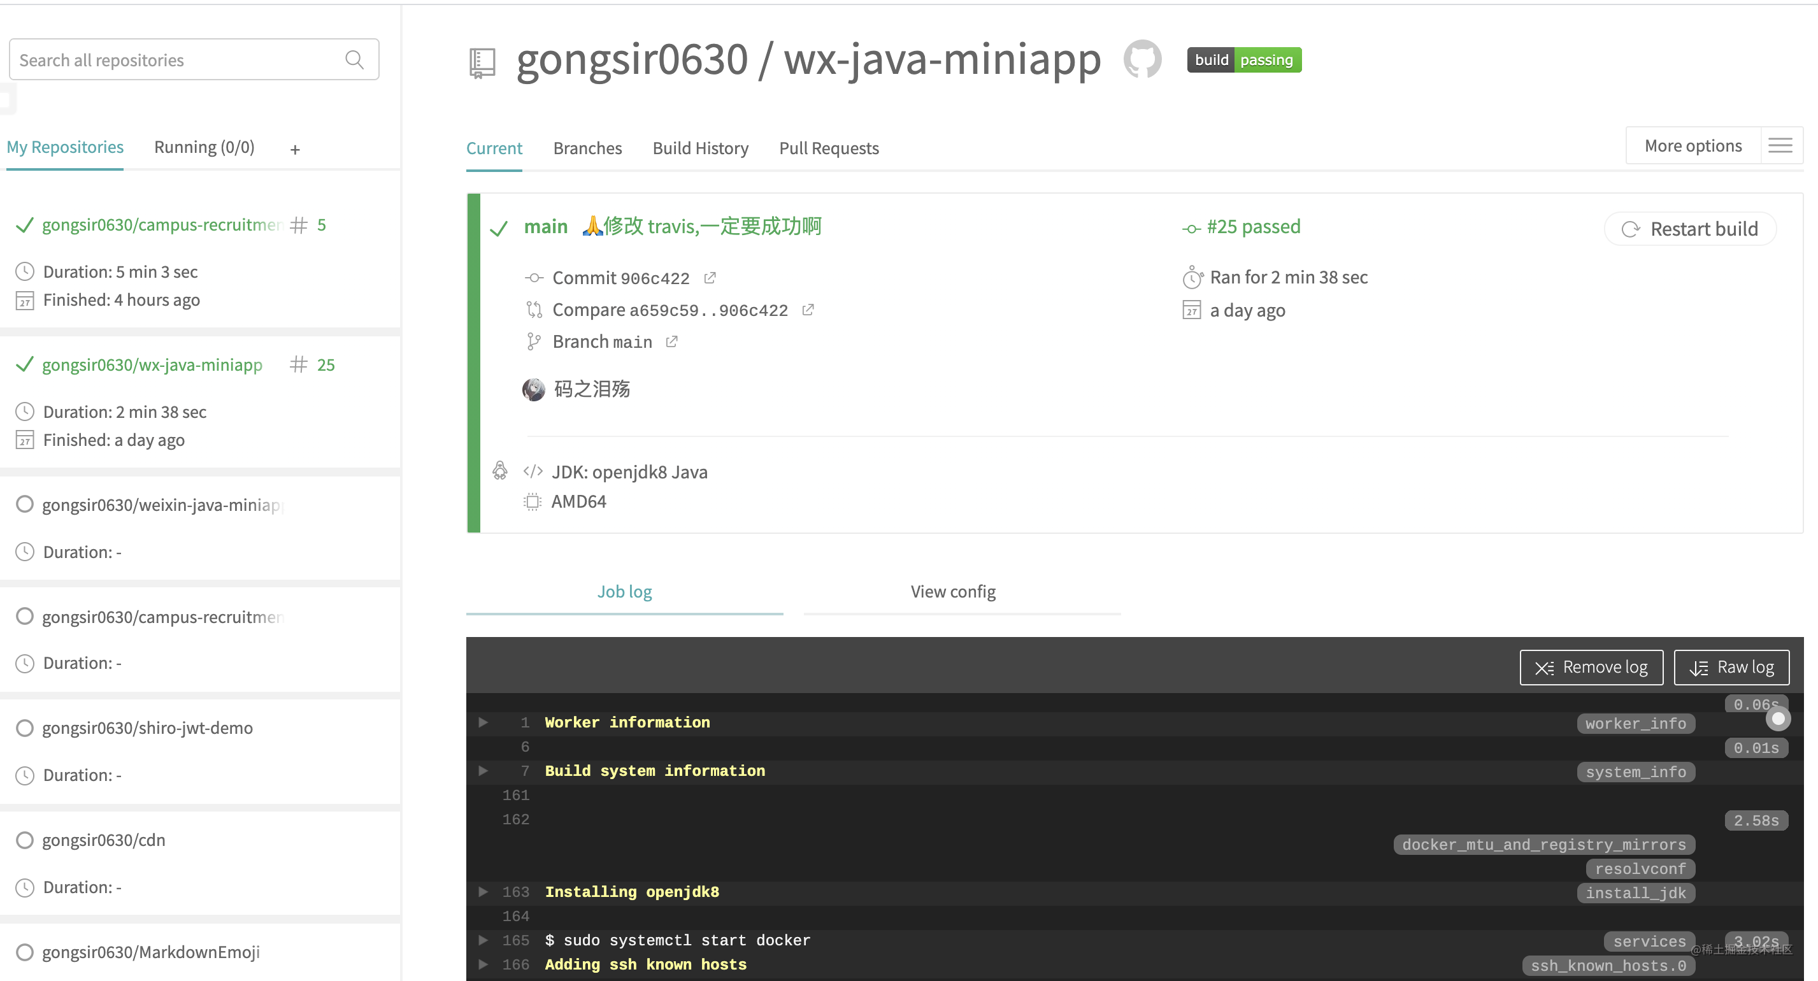
Task: Expand the Build system information fold
Action: pos(483,771)
